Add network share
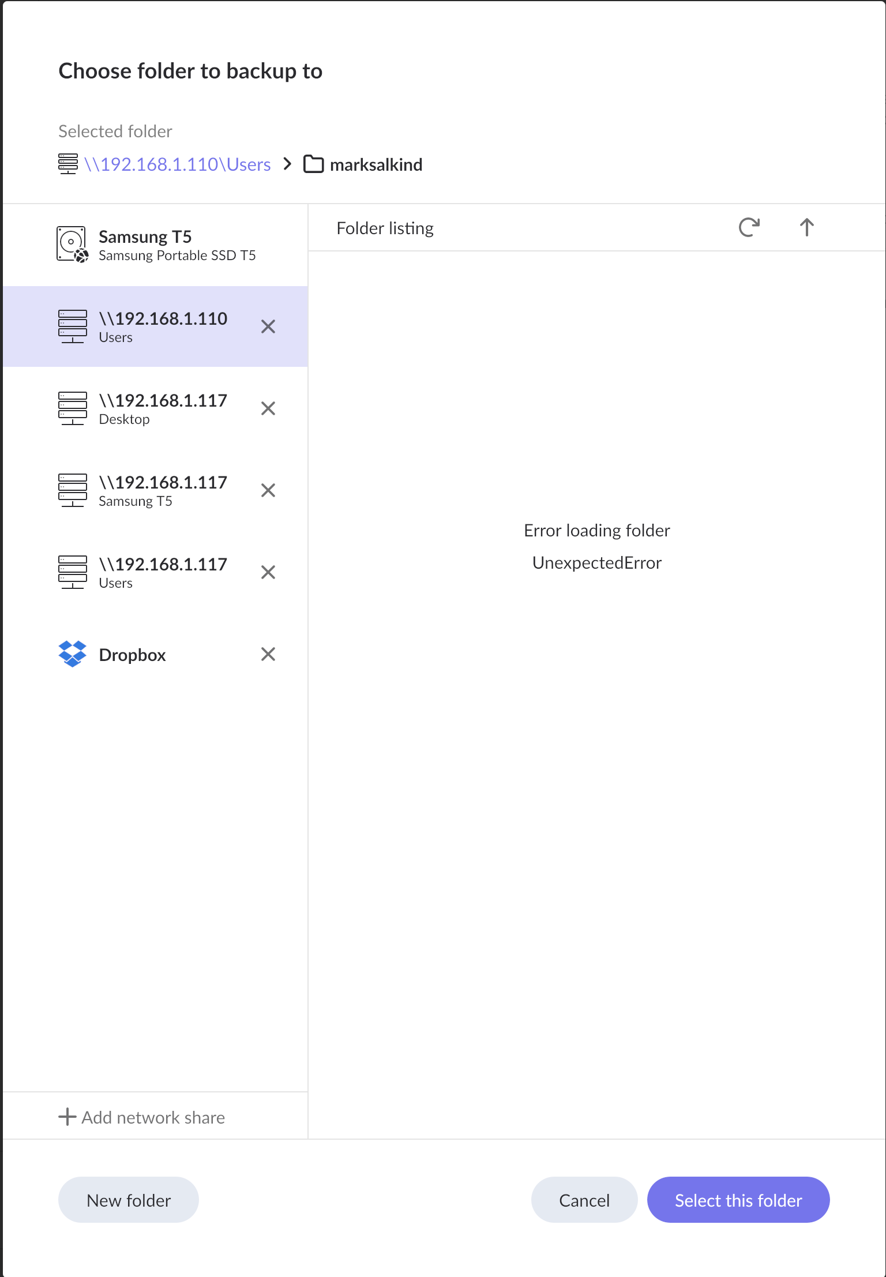The width and height of the screenshot is (886, 1277). (x=142, y=1117)
